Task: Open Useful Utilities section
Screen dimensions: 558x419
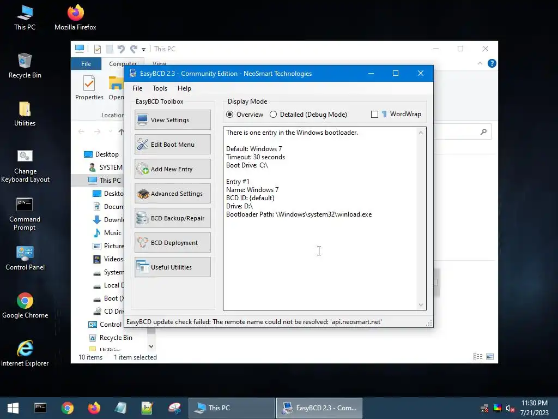Action: click(x=173, y=267)
